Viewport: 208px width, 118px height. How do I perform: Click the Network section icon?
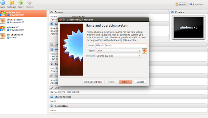[x=52, y=76]
